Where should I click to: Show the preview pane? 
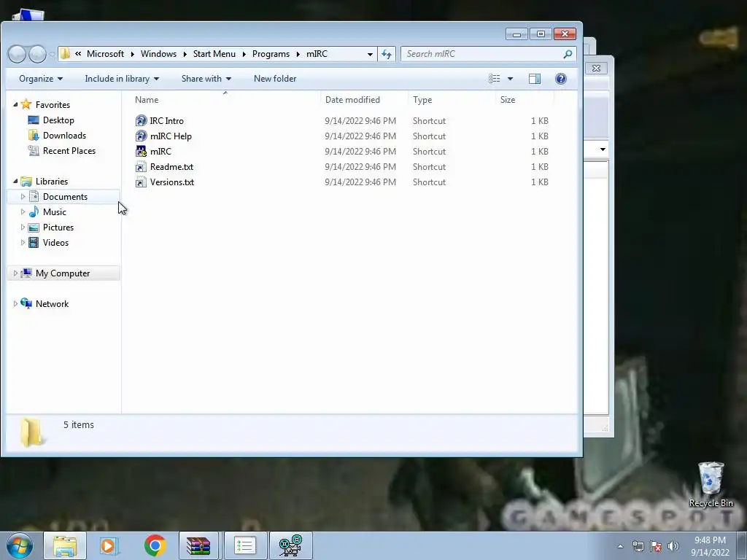point(535,79)
